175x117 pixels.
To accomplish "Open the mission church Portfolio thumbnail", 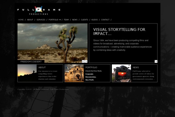I will click(74, 73).
